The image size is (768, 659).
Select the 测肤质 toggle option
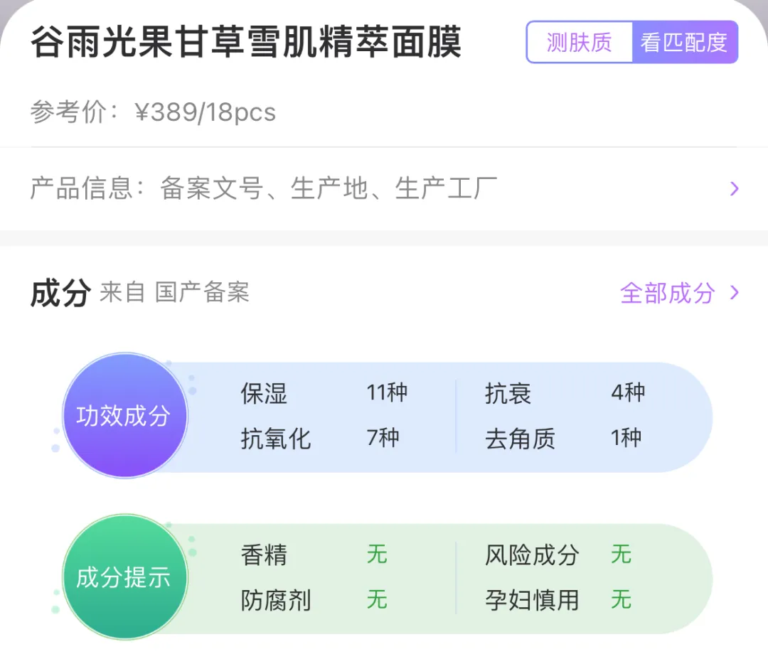click(579, 43)
